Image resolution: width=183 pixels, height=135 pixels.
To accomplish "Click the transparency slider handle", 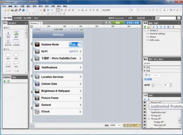I will click(153, 85).
